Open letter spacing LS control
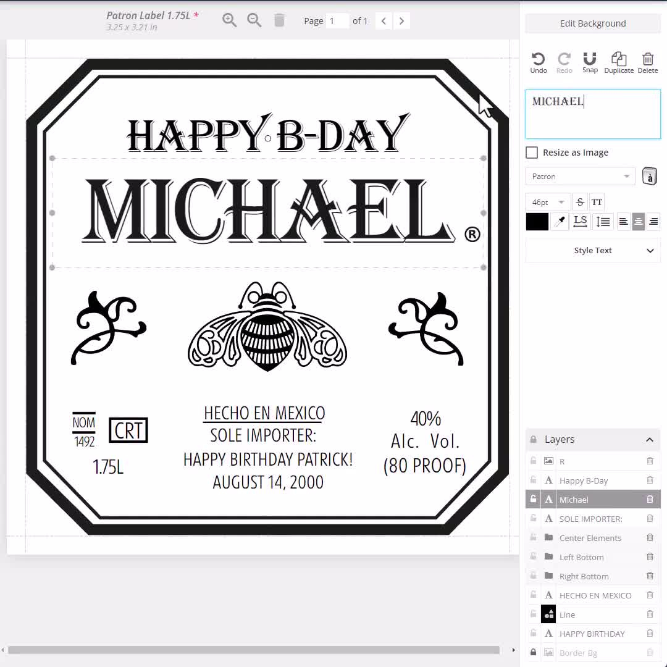Image resolution: width=667 pixels, height=667 pixels. click(x=580, y=221)
